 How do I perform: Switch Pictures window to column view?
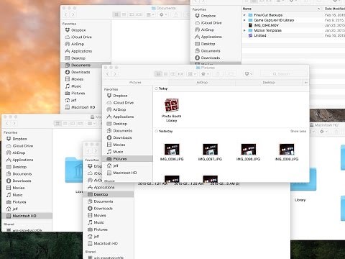point(173,74)
